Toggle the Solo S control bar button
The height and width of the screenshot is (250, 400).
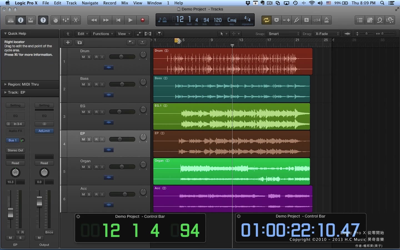pyautogui.click(x=306, y=20)
